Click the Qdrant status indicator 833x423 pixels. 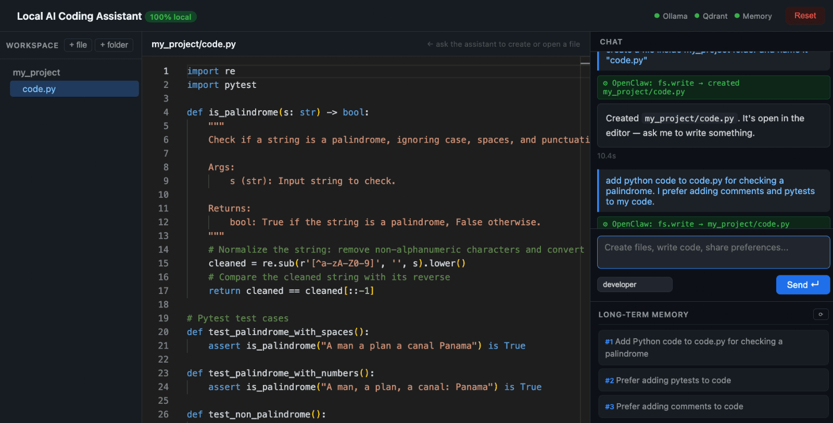pyautogui.click(x=711, y=16)
